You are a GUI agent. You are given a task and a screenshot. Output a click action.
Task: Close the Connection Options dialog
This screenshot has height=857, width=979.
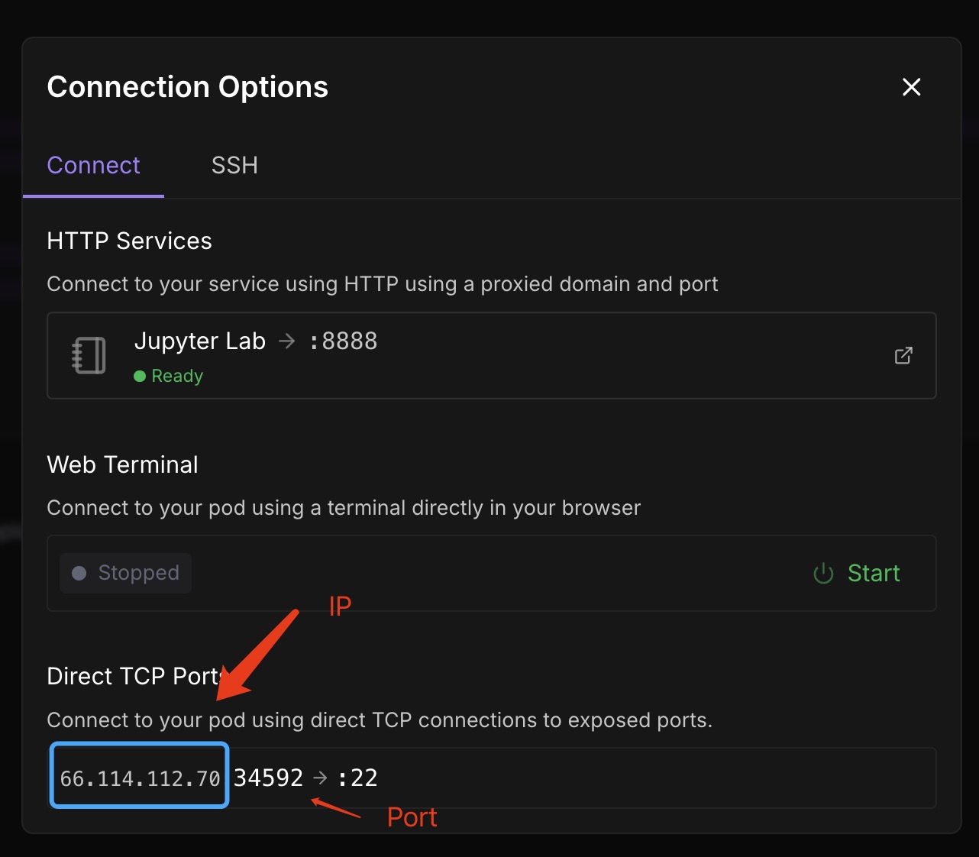pyautogui.click(x=912, y=87)
